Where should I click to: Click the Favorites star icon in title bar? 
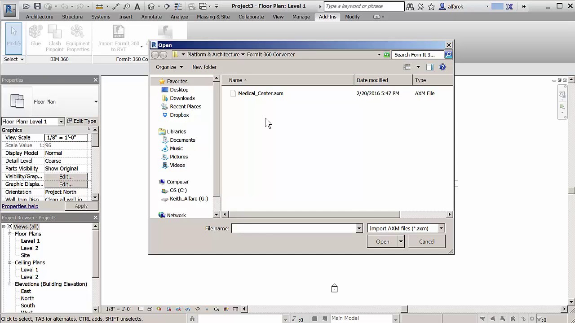point(431,6)
